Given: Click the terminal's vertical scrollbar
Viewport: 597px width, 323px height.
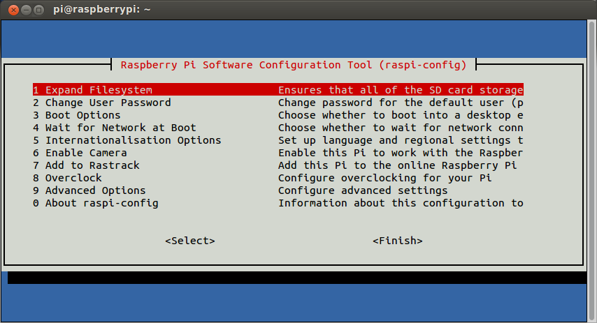Looking at the screenshot, I should 591,171.
